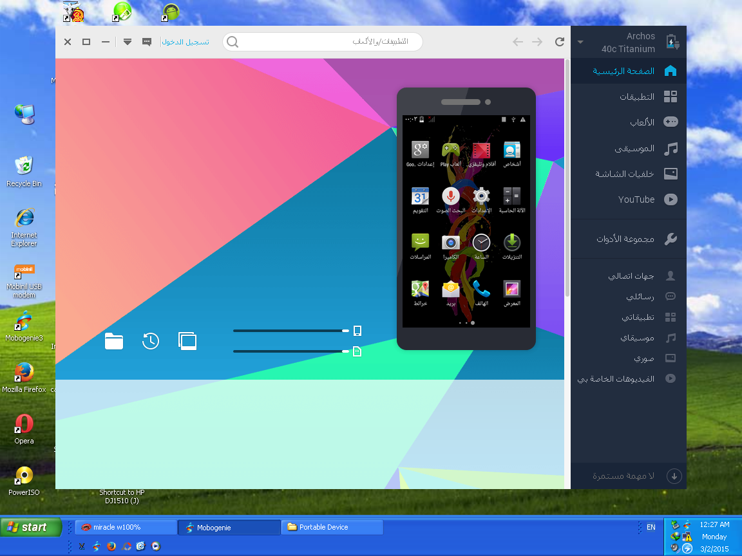Viewport: 742px width, 556px height.
Task: Click the game controller icon in sidebar
Action: pyautogui.click(x=671, y=122)
